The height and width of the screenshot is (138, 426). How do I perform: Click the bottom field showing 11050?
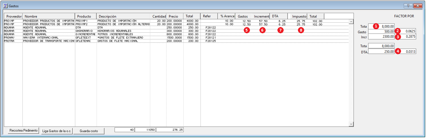[x=145, y=130]
